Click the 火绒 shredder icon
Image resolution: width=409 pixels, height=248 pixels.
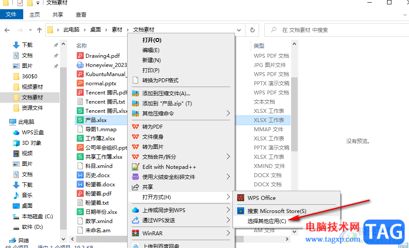(x=135, y=177)
